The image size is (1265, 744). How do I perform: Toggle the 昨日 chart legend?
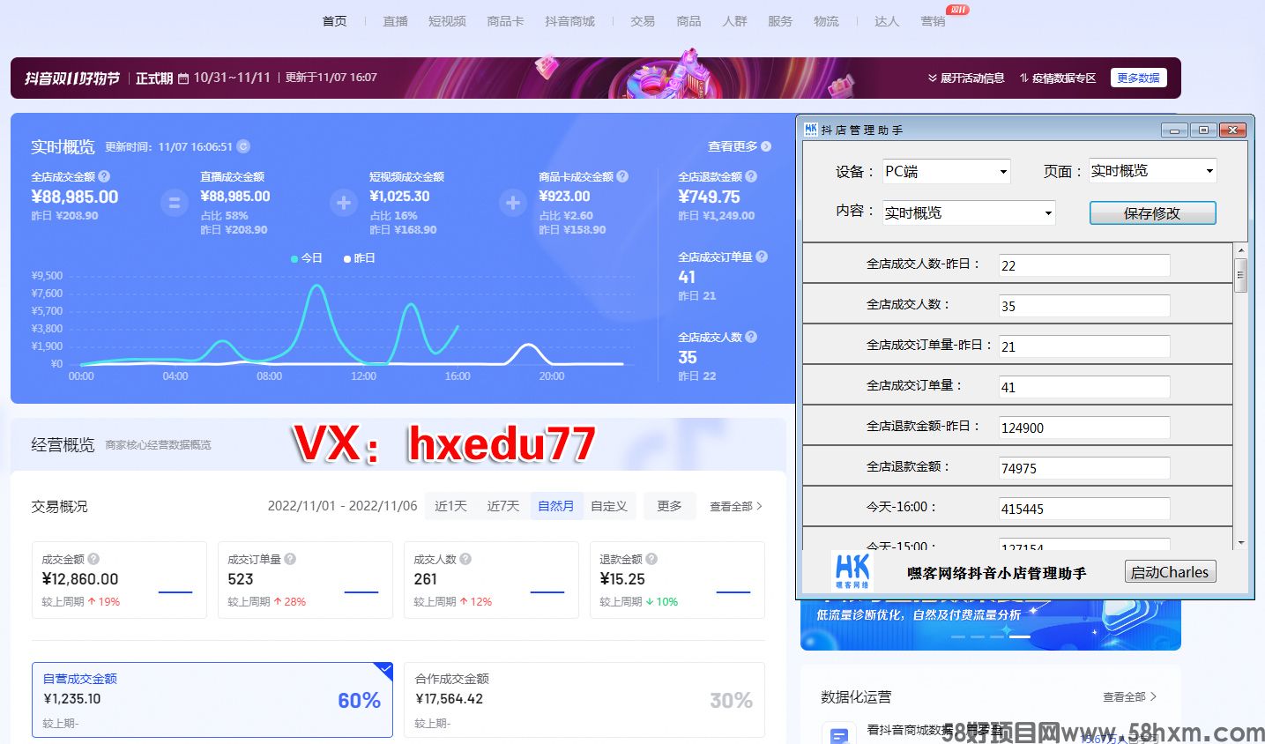360,258
